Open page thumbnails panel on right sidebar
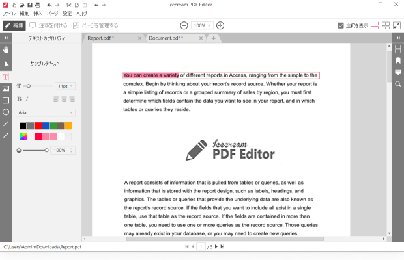 click(x=398, y=49)
